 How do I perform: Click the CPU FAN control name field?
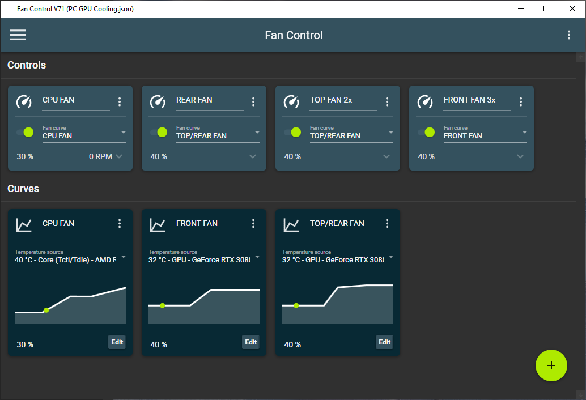click(x=76, y=101)
